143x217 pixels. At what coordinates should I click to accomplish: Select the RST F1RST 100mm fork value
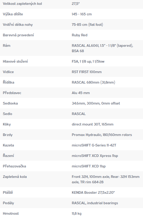(87, 72)
